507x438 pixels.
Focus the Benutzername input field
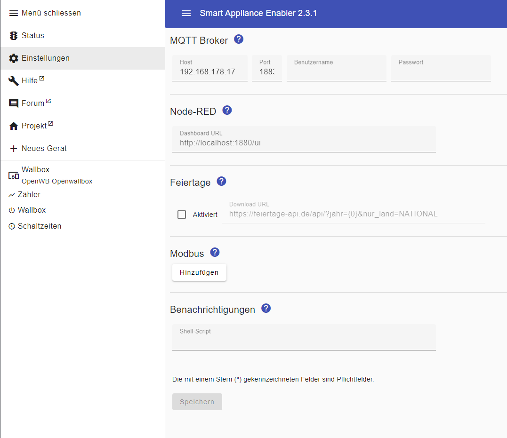pyautogui.click(x=336, y=68)
